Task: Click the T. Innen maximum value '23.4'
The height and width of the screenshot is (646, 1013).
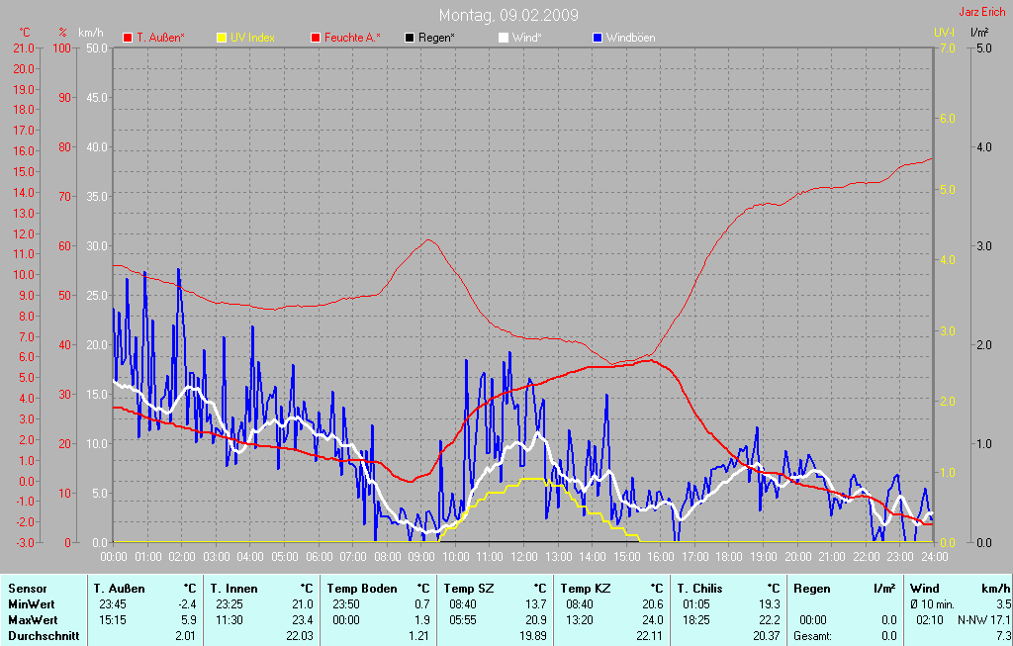Action: pos(303,620)
